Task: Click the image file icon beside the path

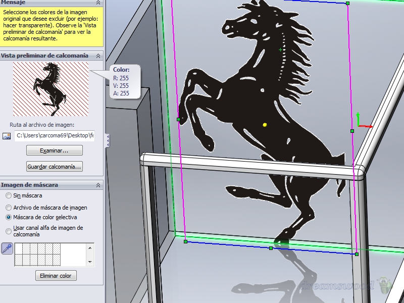Action: coord(7,136)
